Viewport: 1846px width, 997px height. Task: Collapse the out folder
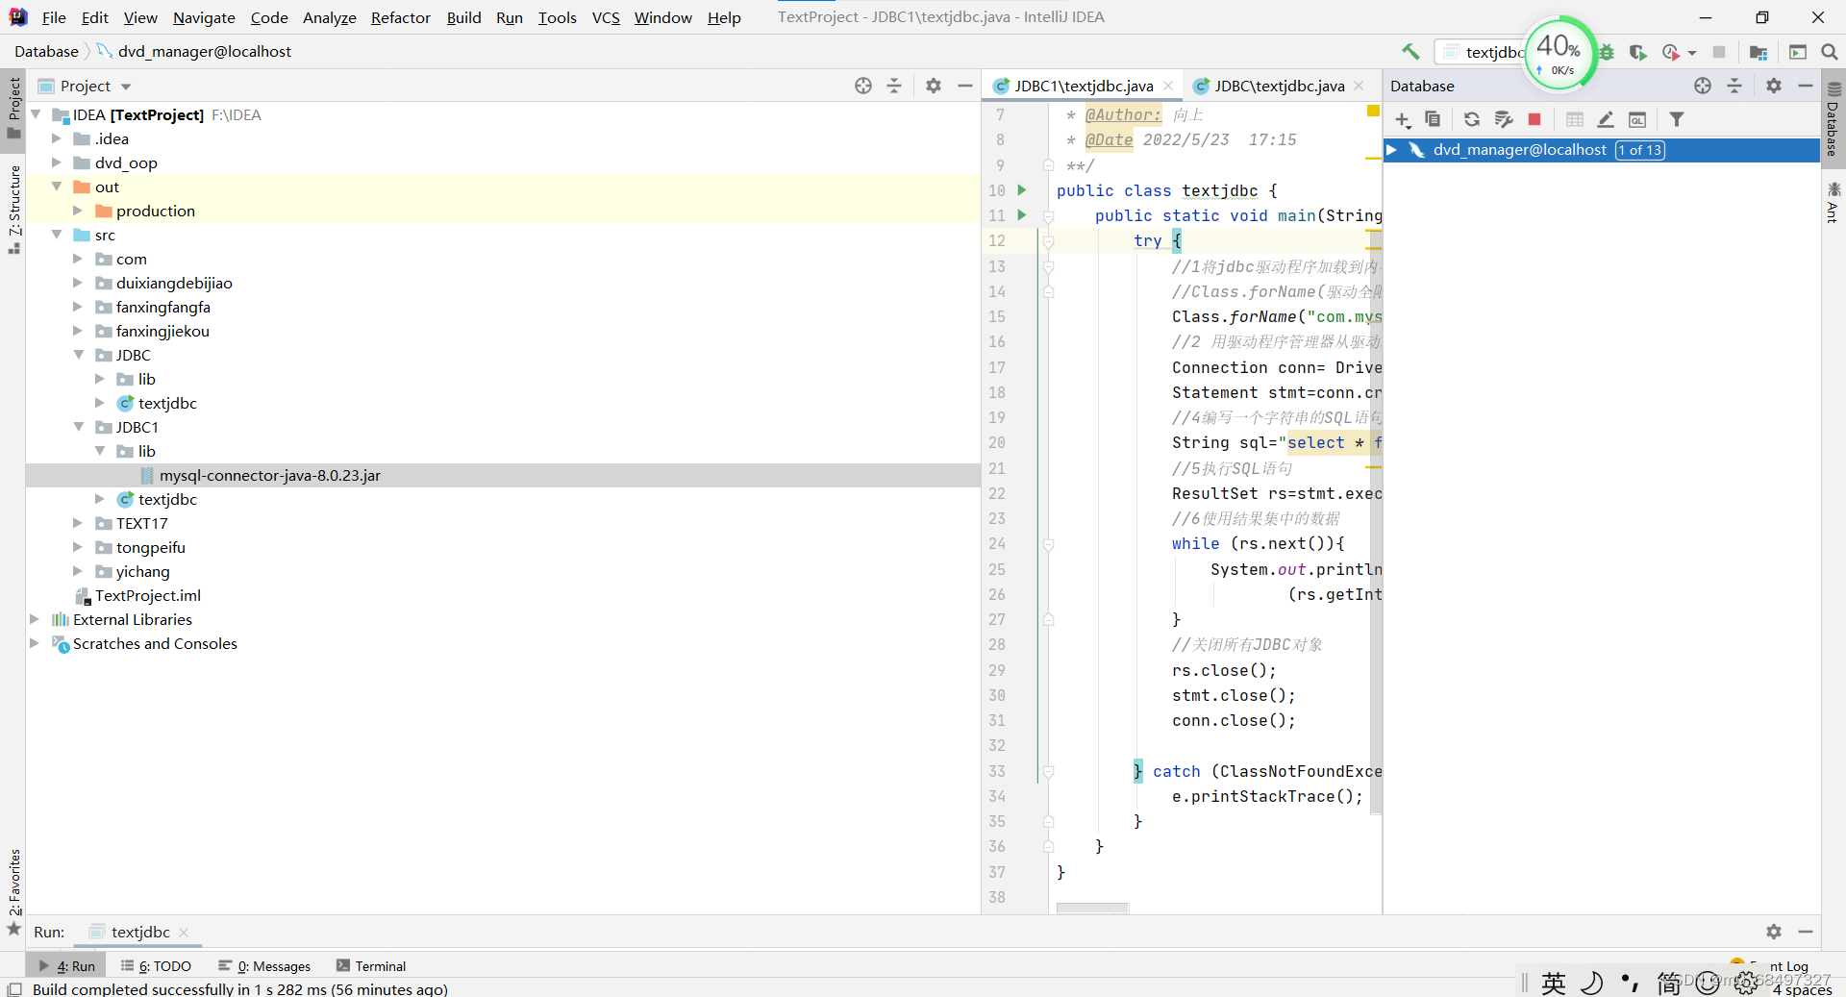click(57, 187)
